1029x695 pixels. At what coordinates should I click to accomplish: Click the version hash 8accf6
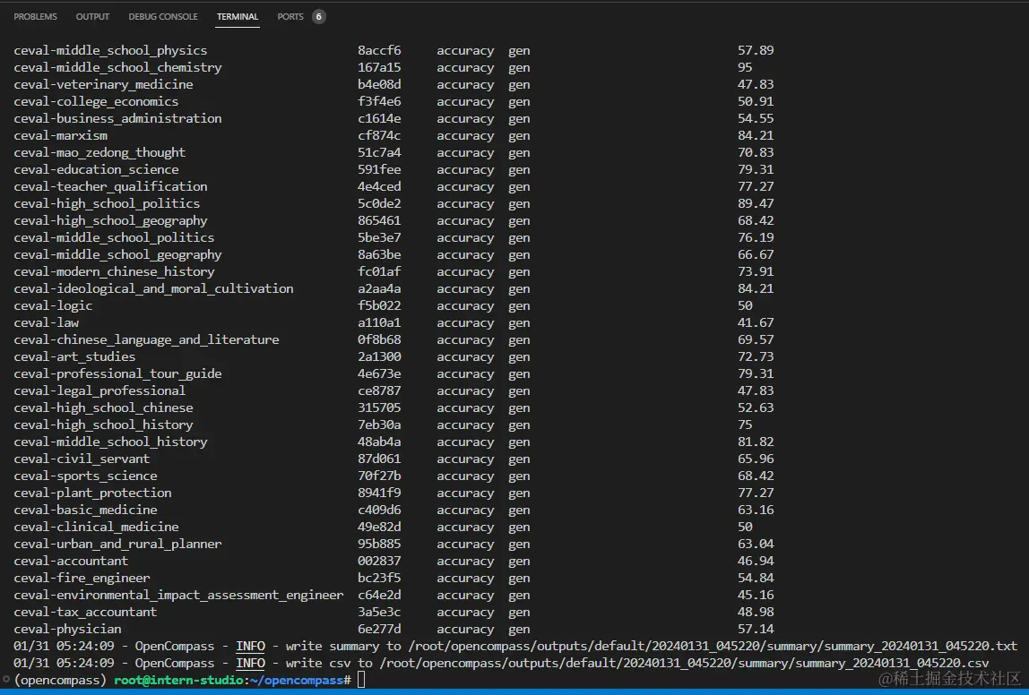coord(379,50)
